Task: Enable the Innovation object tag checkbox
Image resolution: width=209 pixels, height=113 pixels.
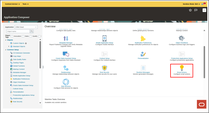Action: [x=12, y=36]
